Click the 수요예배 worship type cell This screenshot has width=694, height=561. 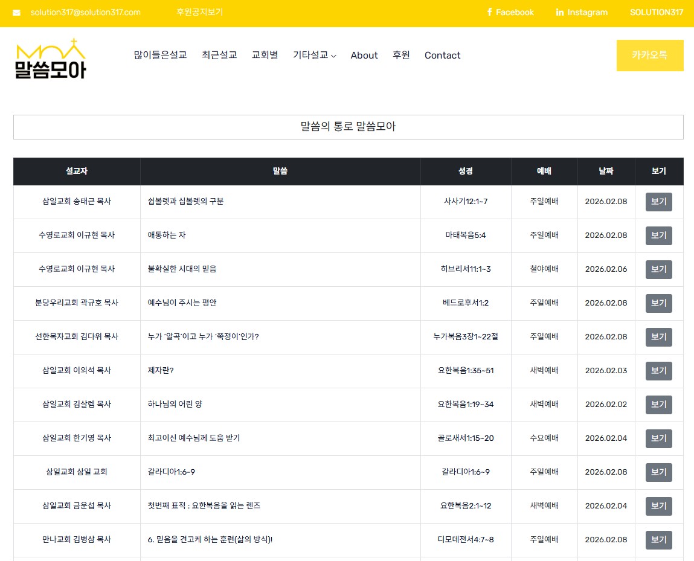tap(544, 438)
